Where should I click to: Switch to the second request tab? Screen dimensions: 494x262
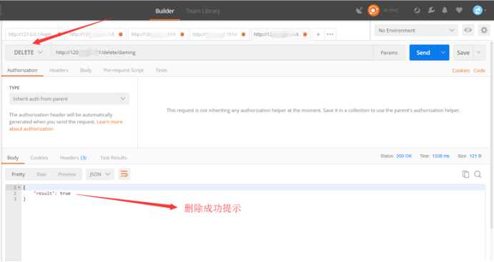coord(96,34)
